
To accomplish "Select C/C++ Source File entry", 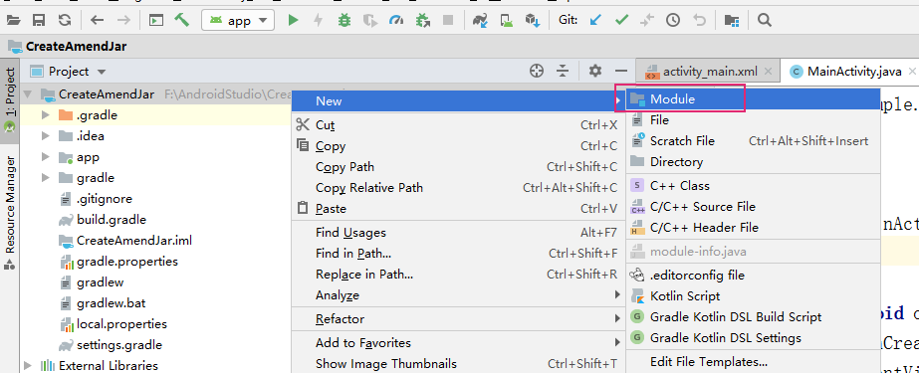I will [x=753, y=207].
